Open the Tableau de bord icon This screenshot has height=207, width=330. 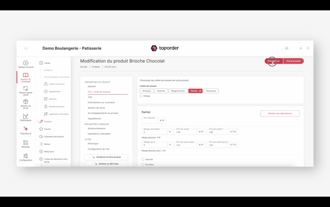click(x=25, y=63)
